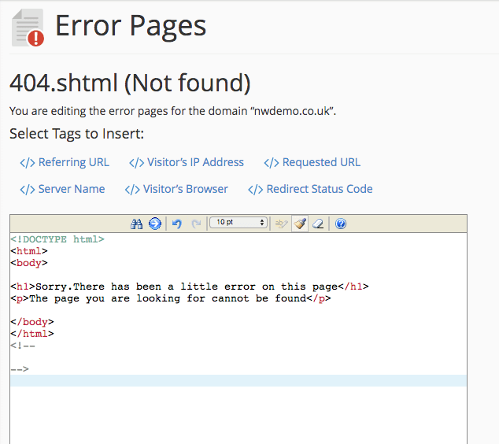The image size is (499, 444).
Task: Click the paragraph line 'The page you are looking for'
Action: [x=171, y=298]
